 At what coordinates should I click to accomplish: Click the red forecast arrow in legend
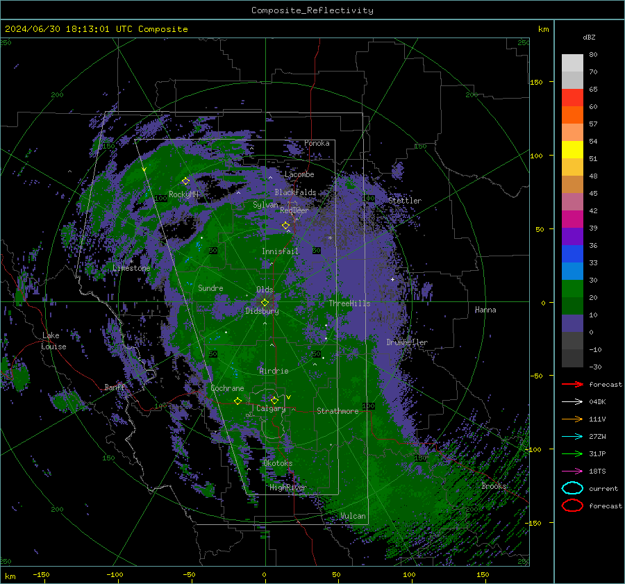572,384
